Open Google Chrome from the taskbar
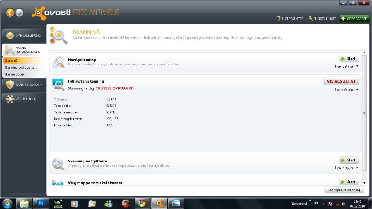The height and width of the screenshot is (209, 372). click(142, 203)
